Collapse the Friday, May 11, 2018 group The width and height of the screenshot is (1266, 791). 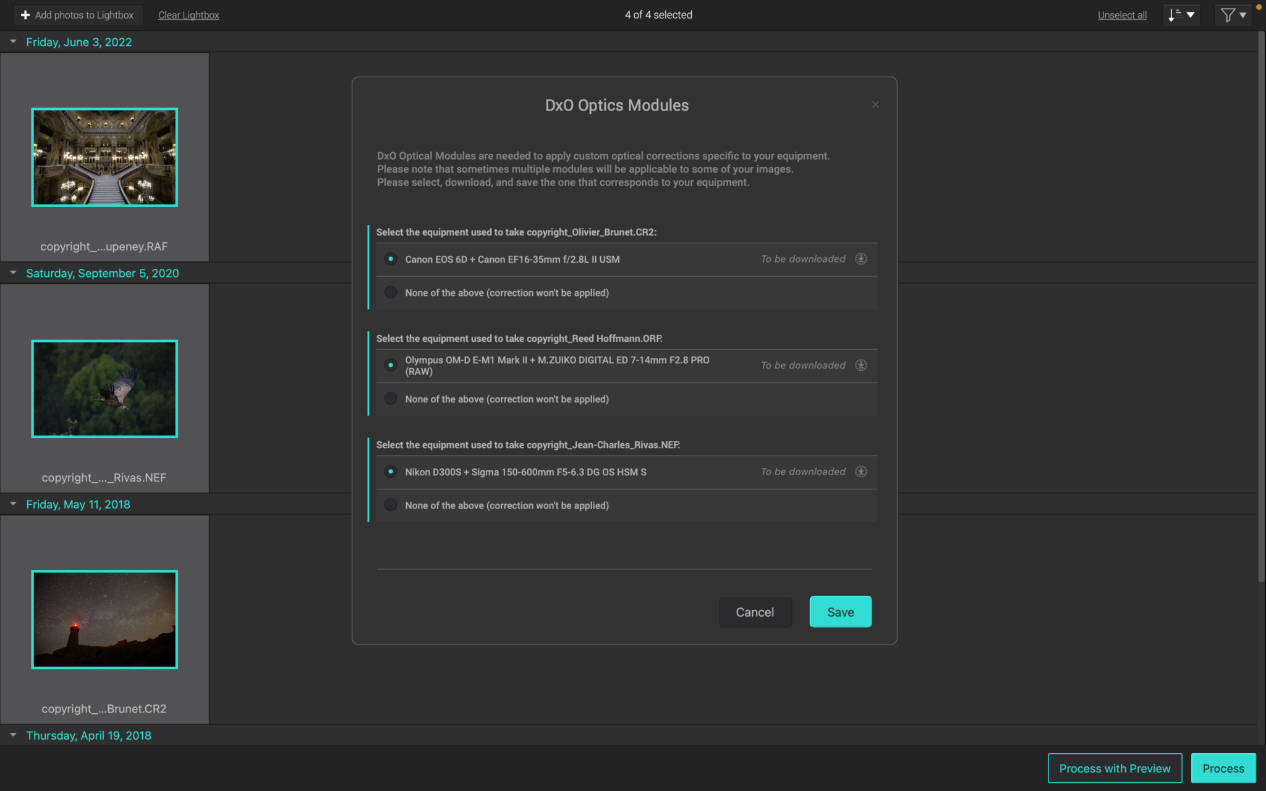[x=13, y=504]
